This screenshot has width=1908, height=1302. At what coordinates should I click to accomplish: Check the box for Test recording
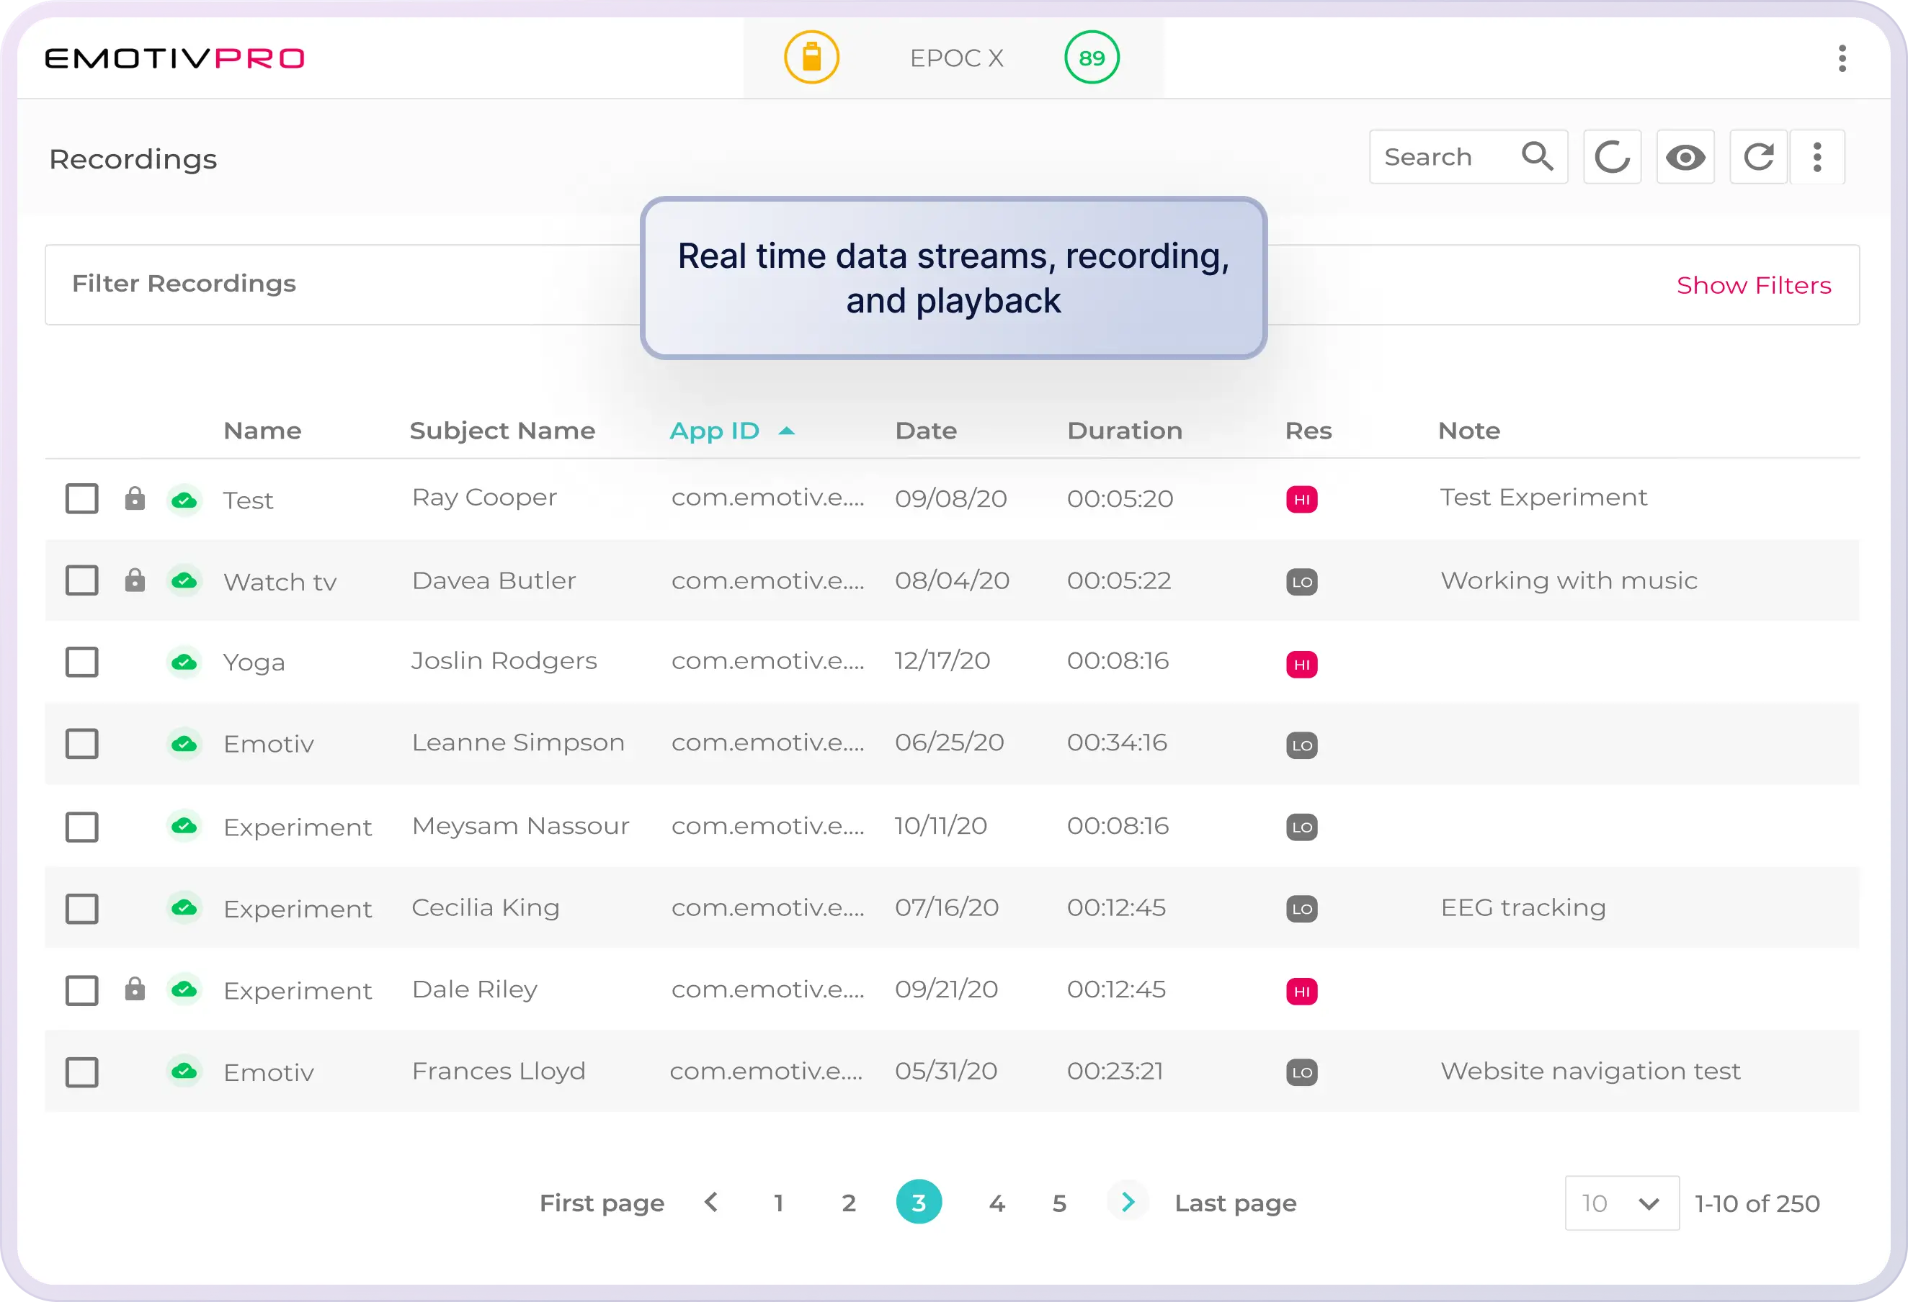click(x=82, y=499)
